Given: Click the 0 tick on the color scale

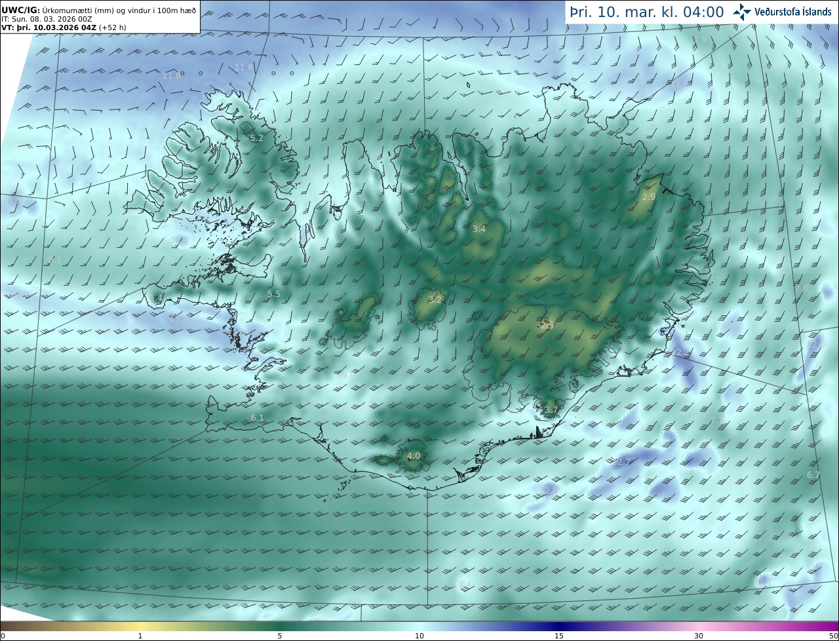Looking at the screenshot, I should (x=3, y=636).
